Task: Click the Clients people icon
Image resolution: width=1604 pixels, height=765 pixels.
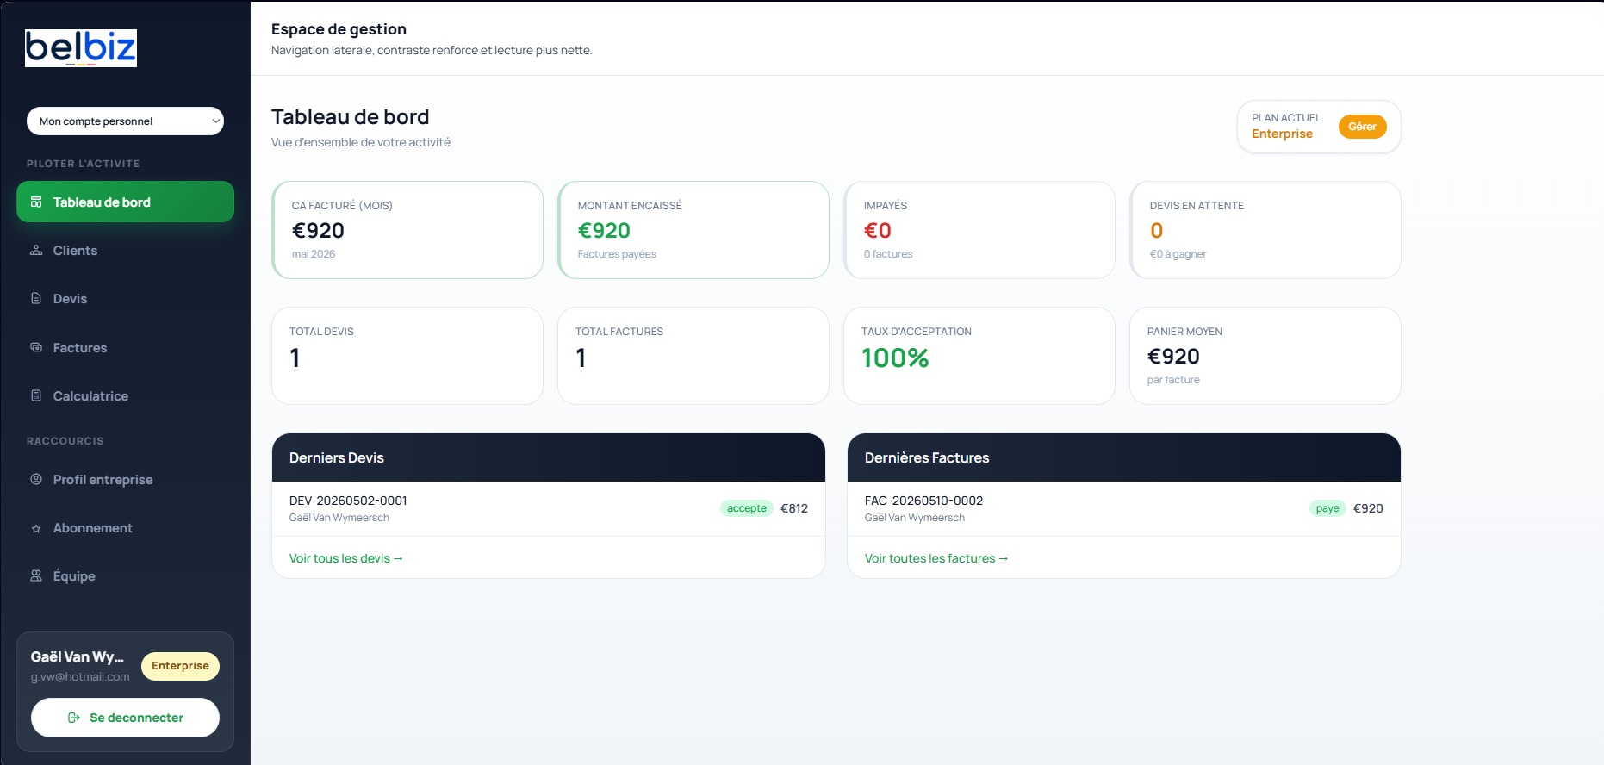Action: tap(36, 251)
